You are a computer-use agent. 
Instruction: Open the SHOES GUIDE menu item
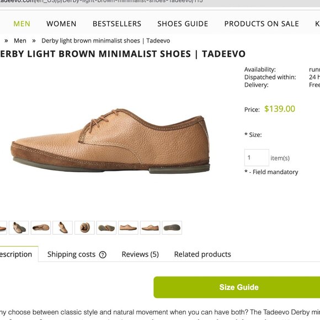(x=183, y=24)
